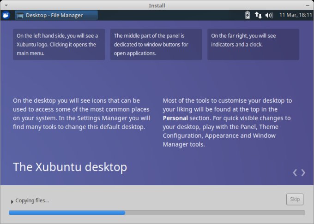Click the Skip button

point(295,199)
